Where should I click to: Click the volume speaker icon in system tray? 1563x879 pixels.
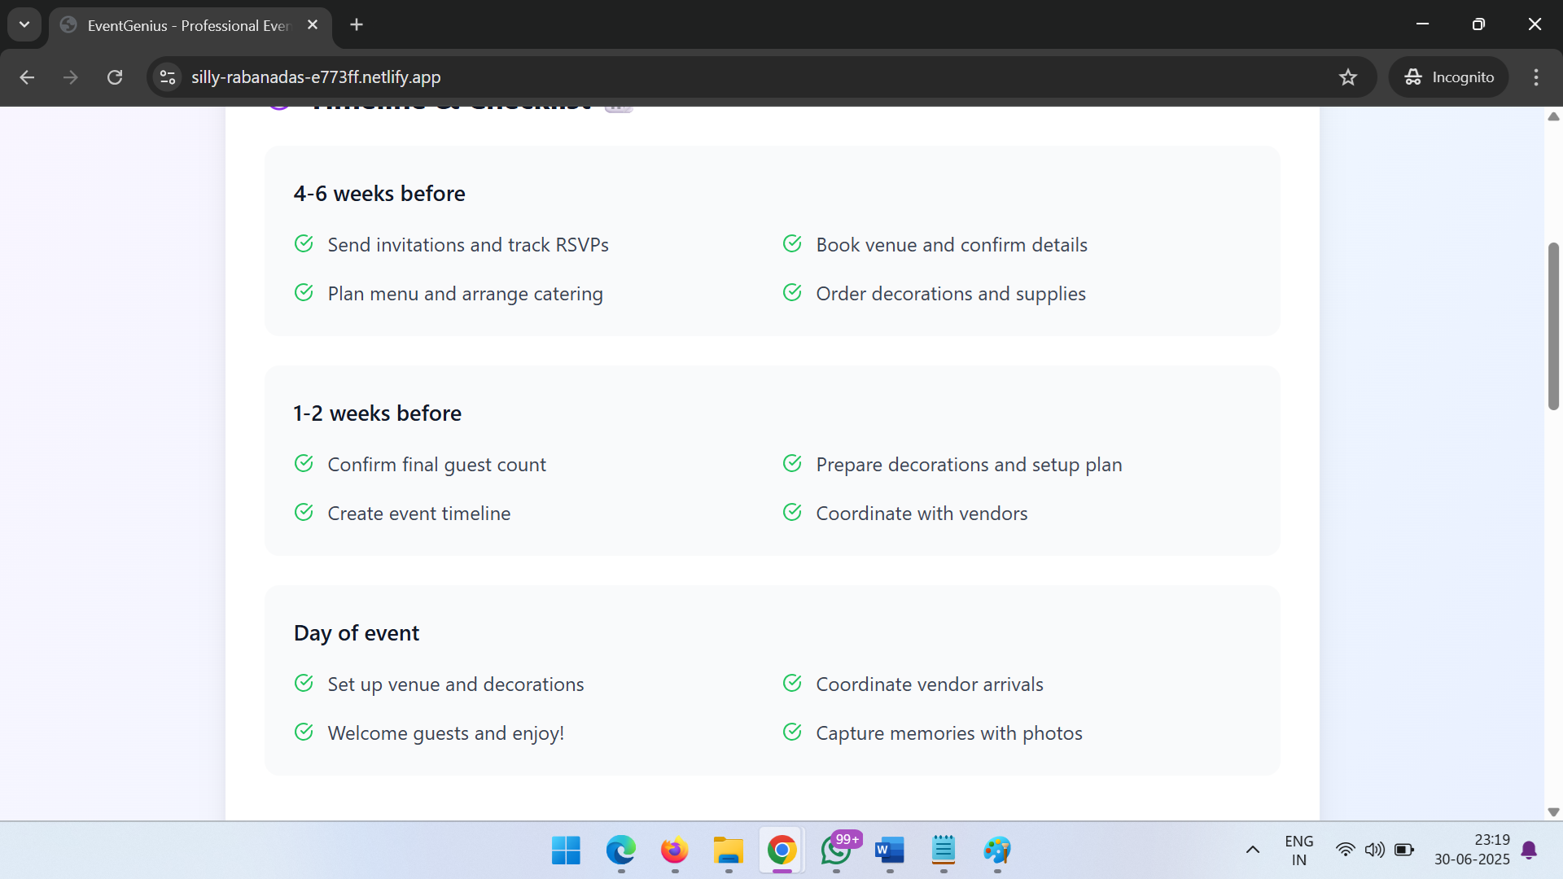click(x=1374, y=851)
